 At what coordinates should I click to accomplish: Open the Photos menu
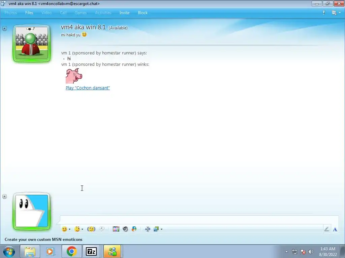tap(10, 13)
